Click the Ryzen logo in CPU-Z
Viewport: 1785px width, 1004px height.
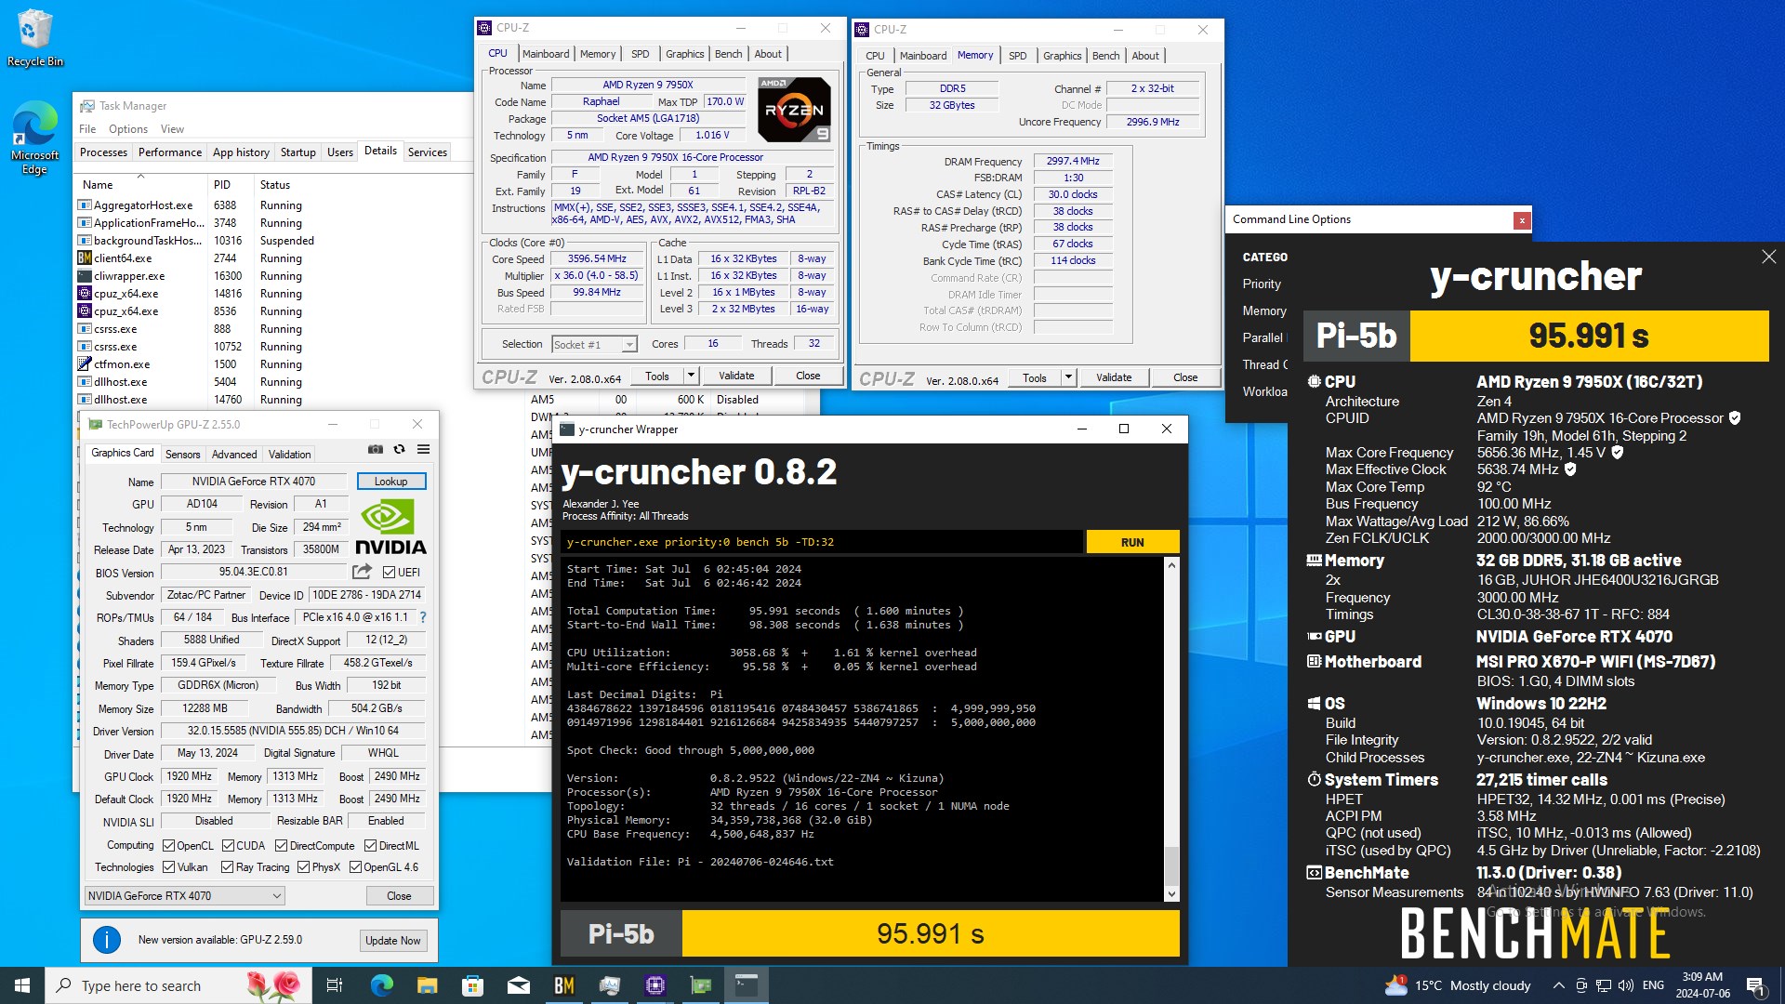(x=794, y=110)
